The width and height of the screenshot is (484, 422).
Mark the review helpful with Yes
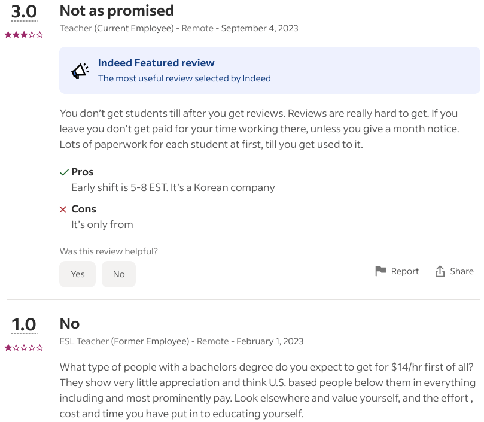(77, 274)
